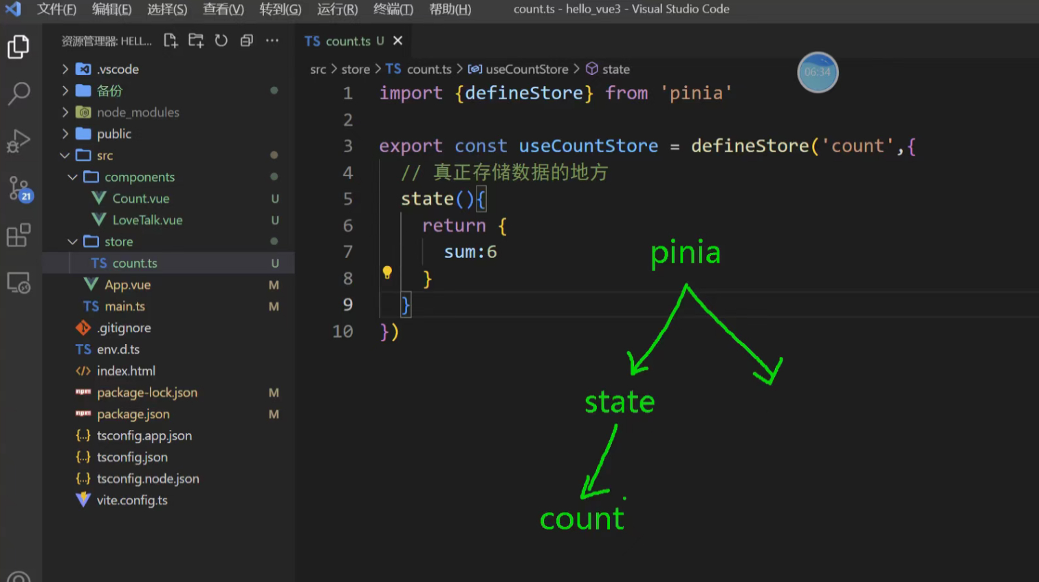Image resolution: width=1039 pixels, height=582 pixels.
Task: Open the 编辑(E) menu
Action: (111, 9)
